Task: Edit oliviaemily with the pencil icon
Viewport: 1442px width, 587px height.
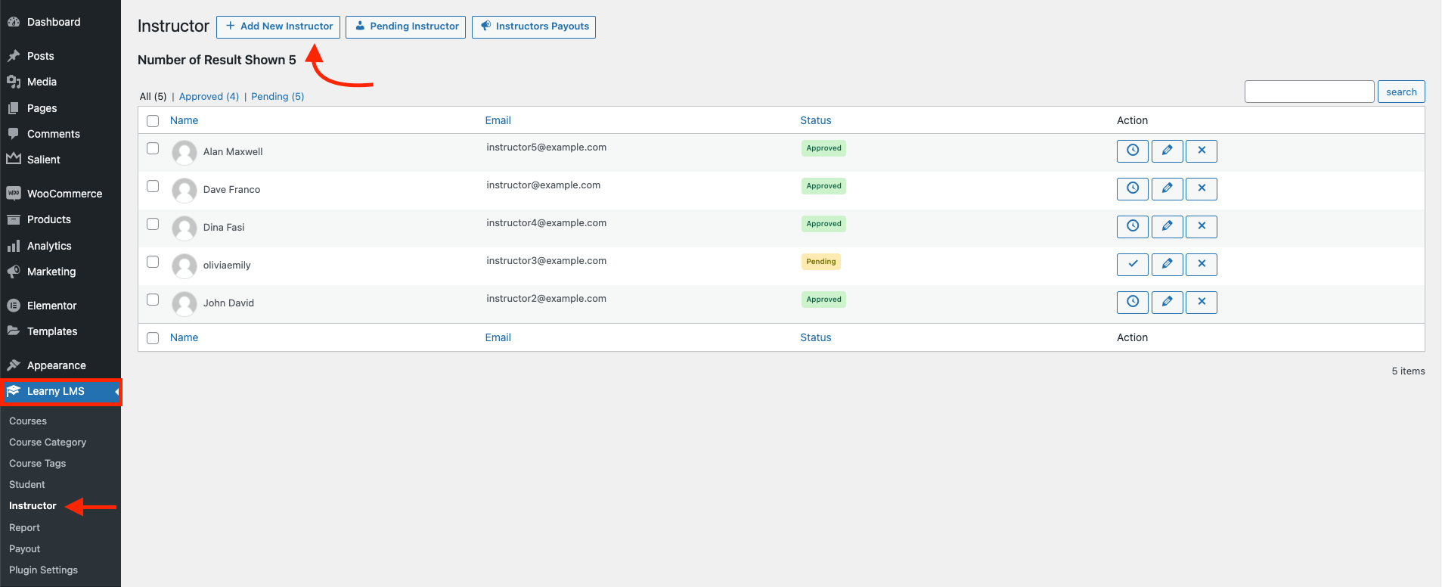Action: click(x=1167, y=264)
